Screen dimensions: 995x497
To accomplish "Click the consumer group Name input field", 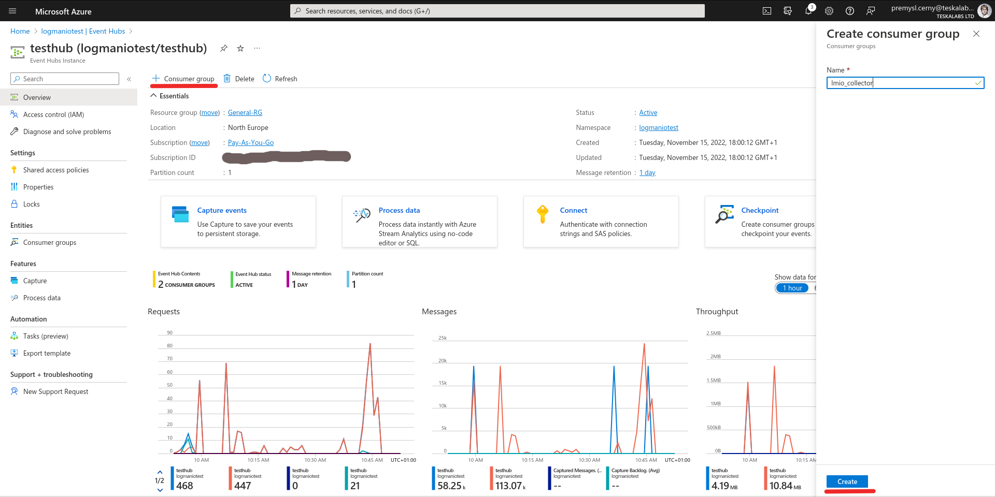I will click(905, 83).
